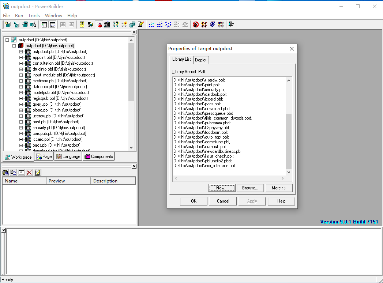Expand the outpdoct.pbl library node
Image resolution: width=383 pixels, height=283 pixels.
(x=21, y=52)
